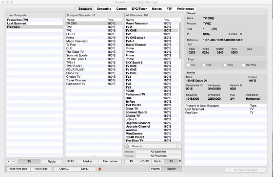Open the Preferences tab
The height and width of the screenshot is (177, 273).
(185, 9)
